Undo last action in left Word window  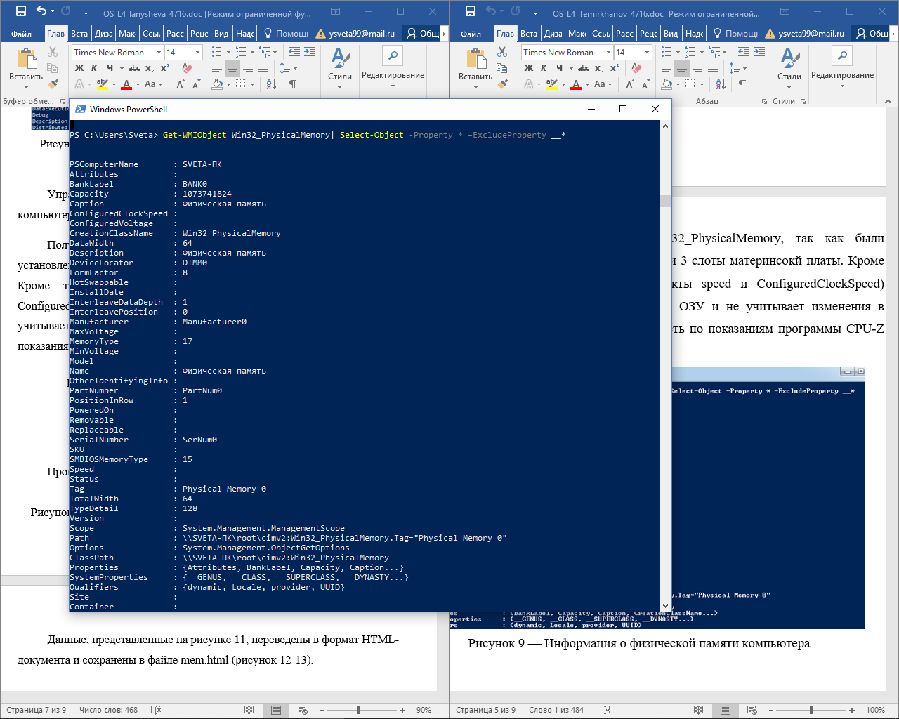[x=41, y=11]
